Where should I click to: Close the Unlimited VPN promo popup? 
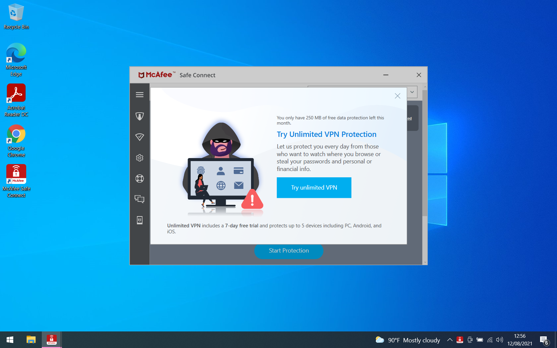[398, 96]
